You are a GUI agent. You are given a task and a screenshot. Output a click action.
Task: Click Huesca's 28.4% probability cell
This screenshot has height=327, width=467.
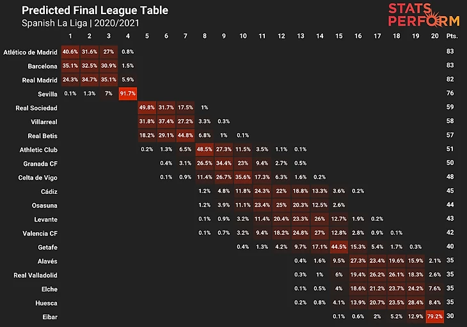click(416, 302)
